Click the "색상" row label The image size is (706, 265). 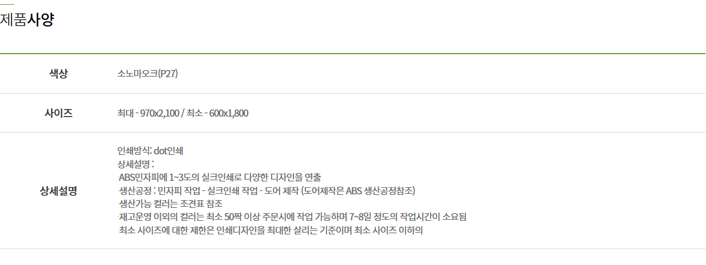(58, 74)
